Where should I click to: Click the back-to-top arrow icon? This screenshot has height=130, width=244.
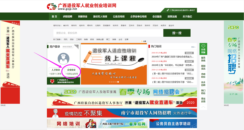point(203,107)
